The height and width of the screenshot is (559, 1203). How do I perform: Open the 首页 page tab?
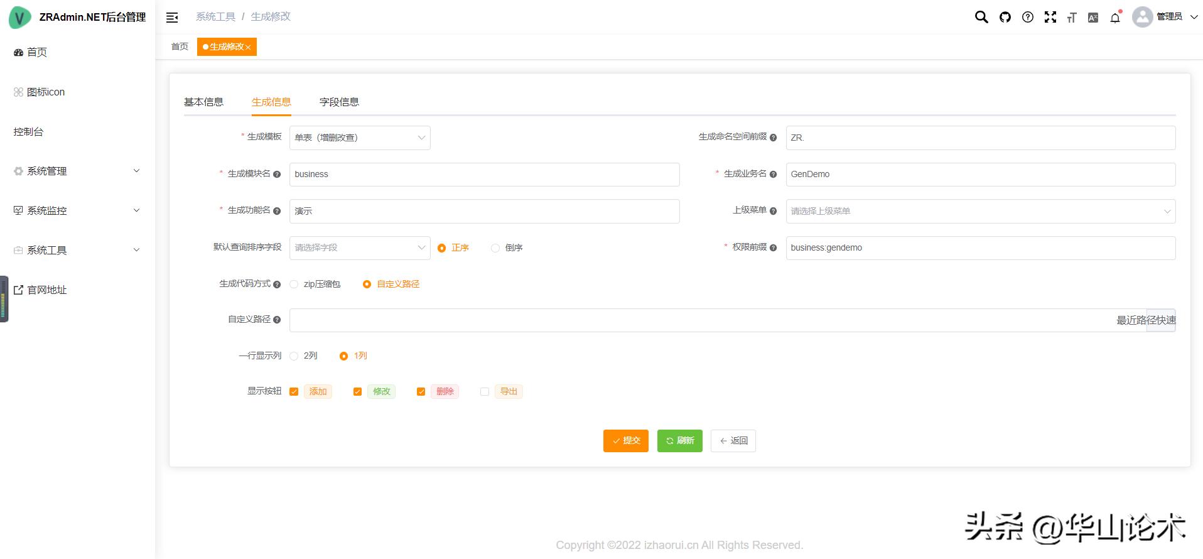pos(180,46)
